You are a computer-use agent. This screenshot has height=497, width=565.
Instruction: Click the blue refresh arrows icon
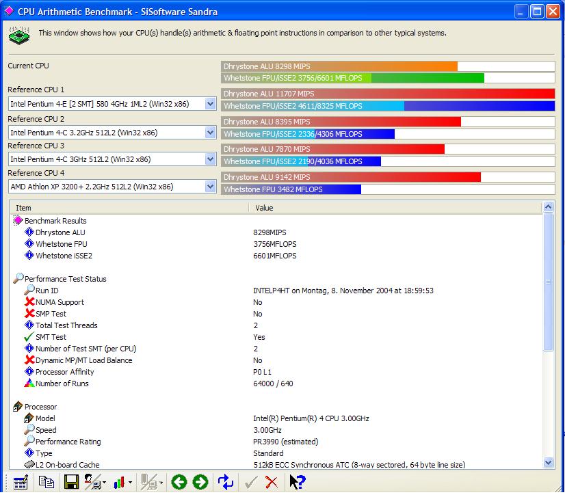226,482
